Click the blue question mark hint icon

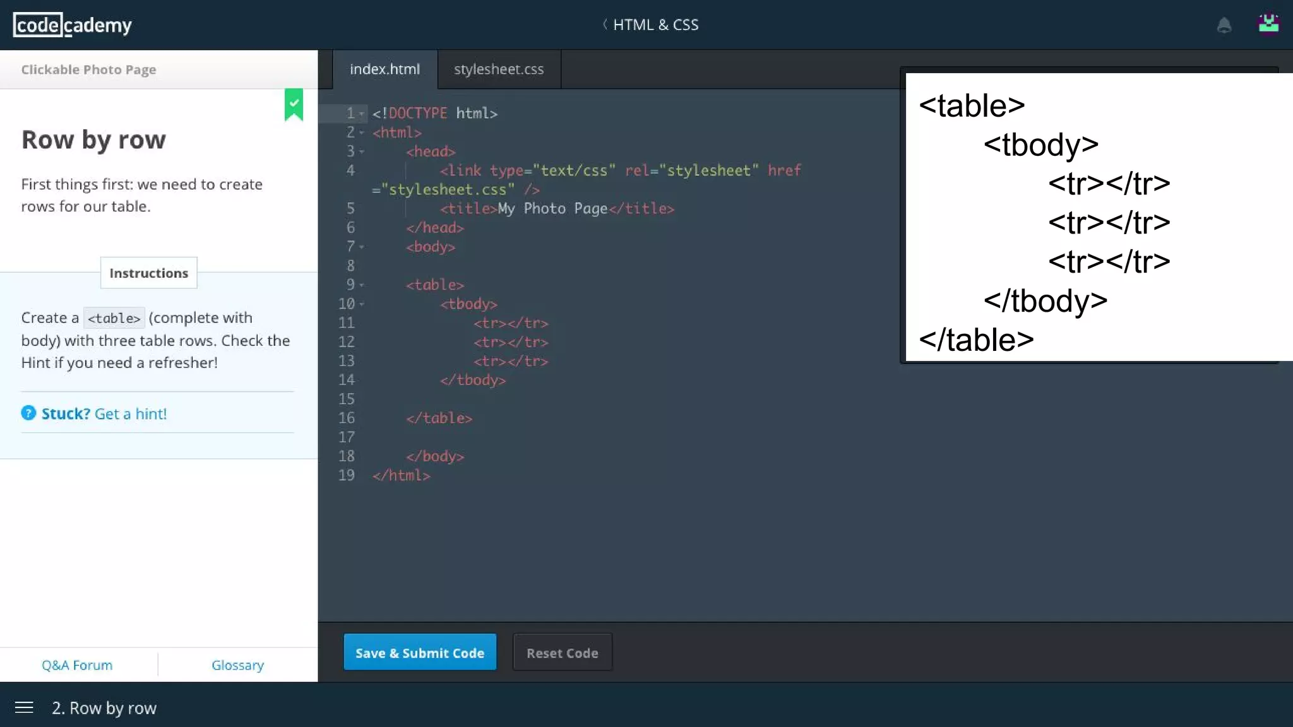[28, 413]
